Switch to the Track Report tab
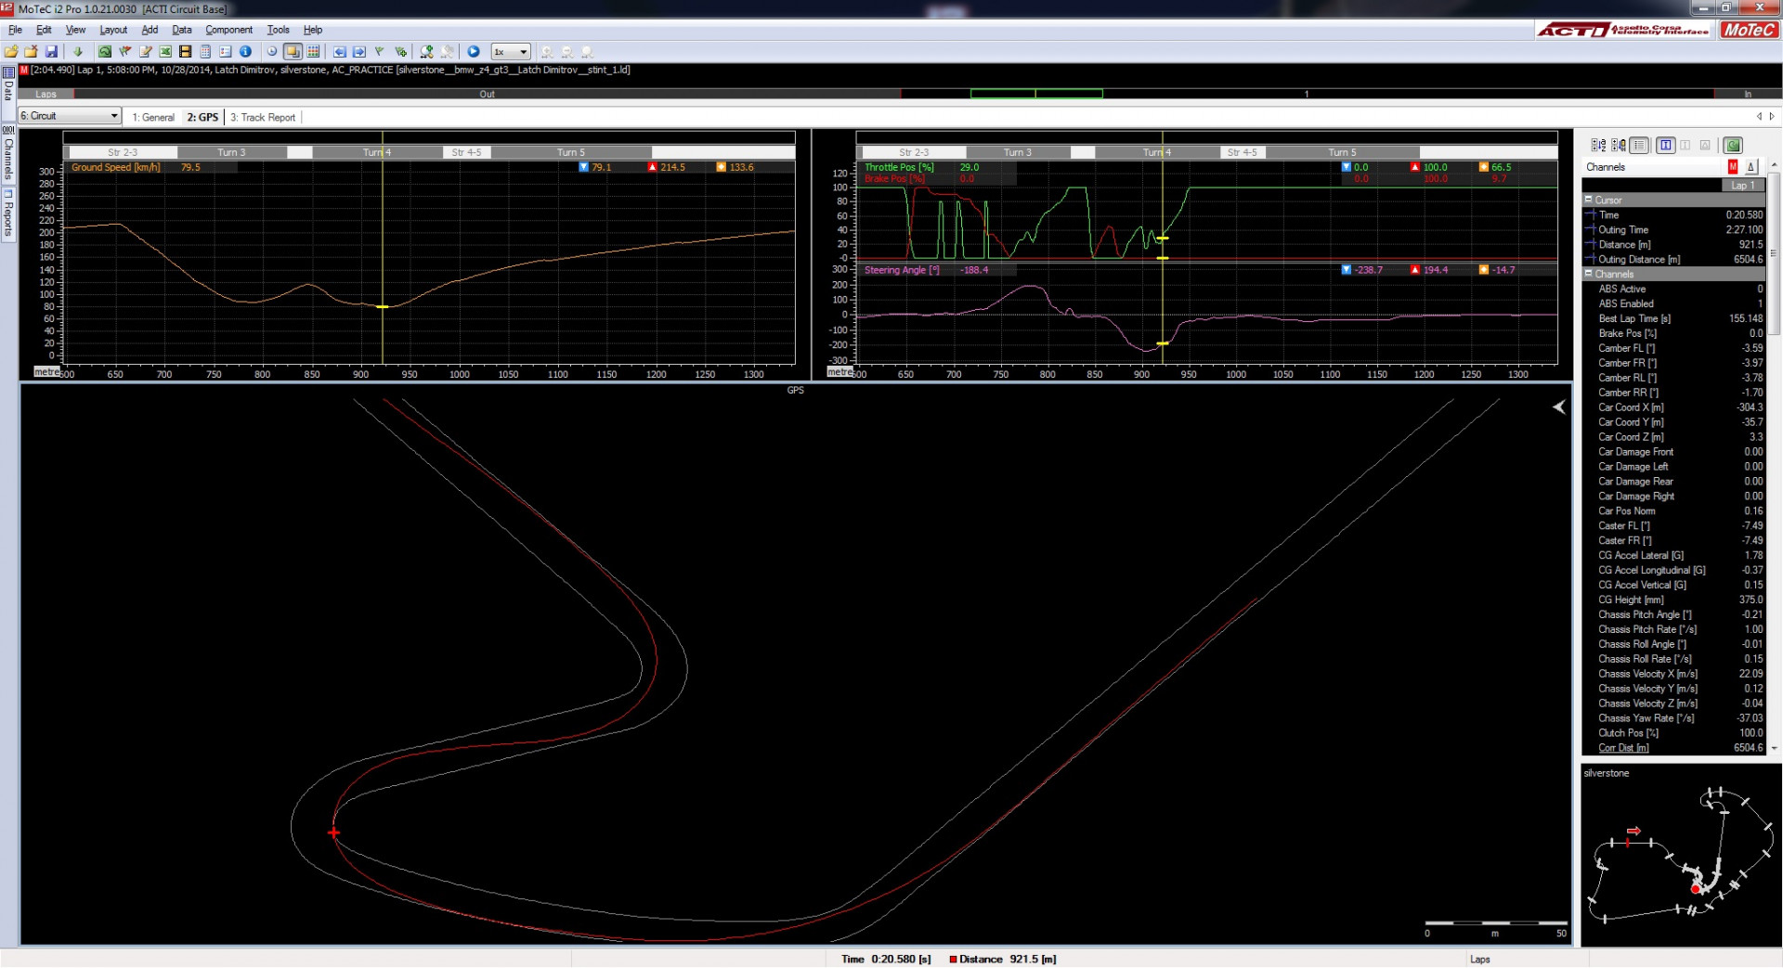 263,117
